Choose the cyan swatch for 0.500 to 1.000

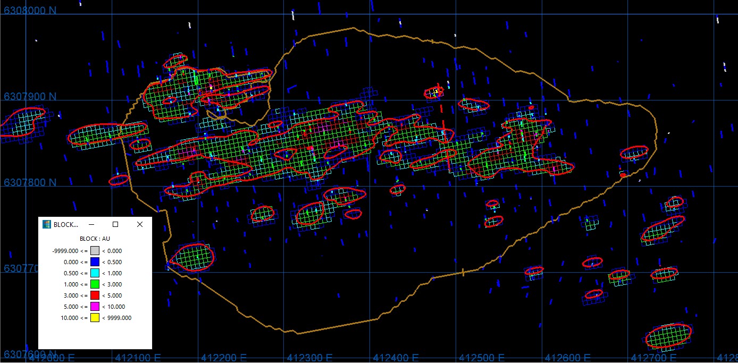pyautogui.click(x=95, y=273)
